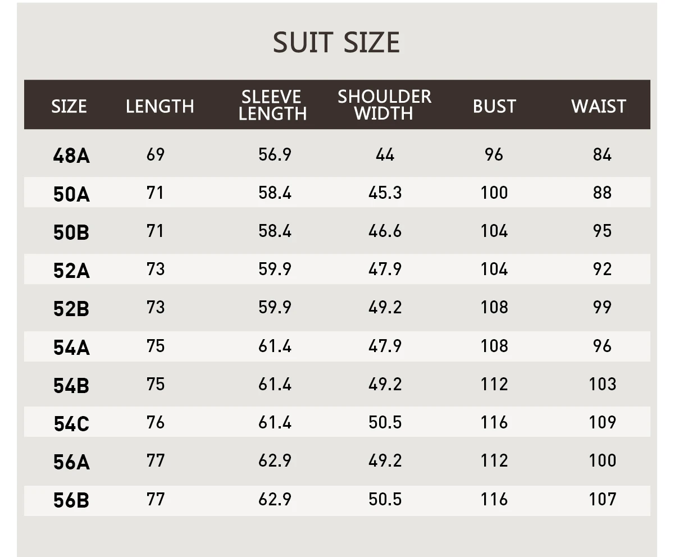Click the 54C size label
674x557 pixels.
pyautogui.click(x=71, y=424)
